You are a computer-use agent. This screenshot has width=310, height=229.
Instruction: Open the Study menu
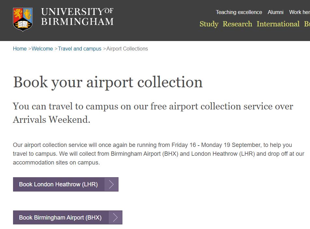pyautogui.click(x=209, y=24)
